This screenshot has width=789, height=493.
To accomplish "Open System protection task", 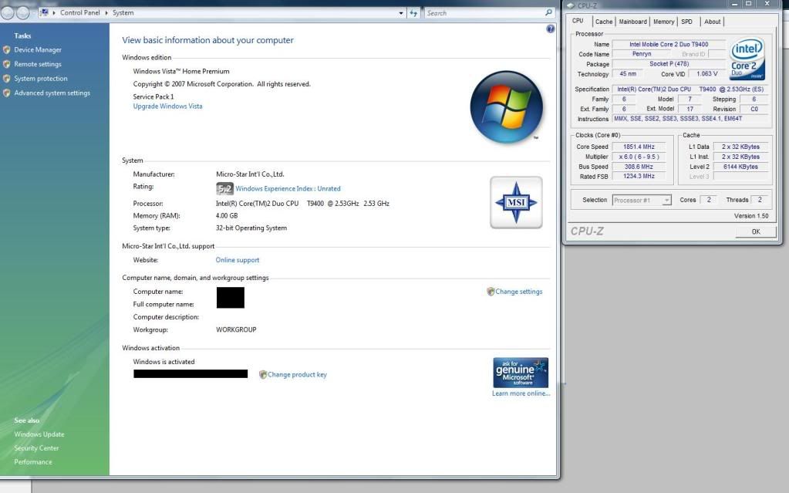I will click(x=41, y=79).
